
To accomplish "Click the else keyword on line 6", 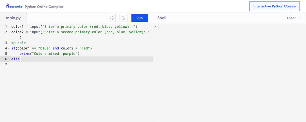I will click(x=16, y=59).
